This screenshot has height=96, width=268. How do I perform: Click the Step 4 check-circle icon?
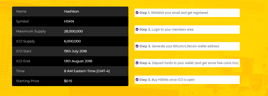[x=137, y=63]
